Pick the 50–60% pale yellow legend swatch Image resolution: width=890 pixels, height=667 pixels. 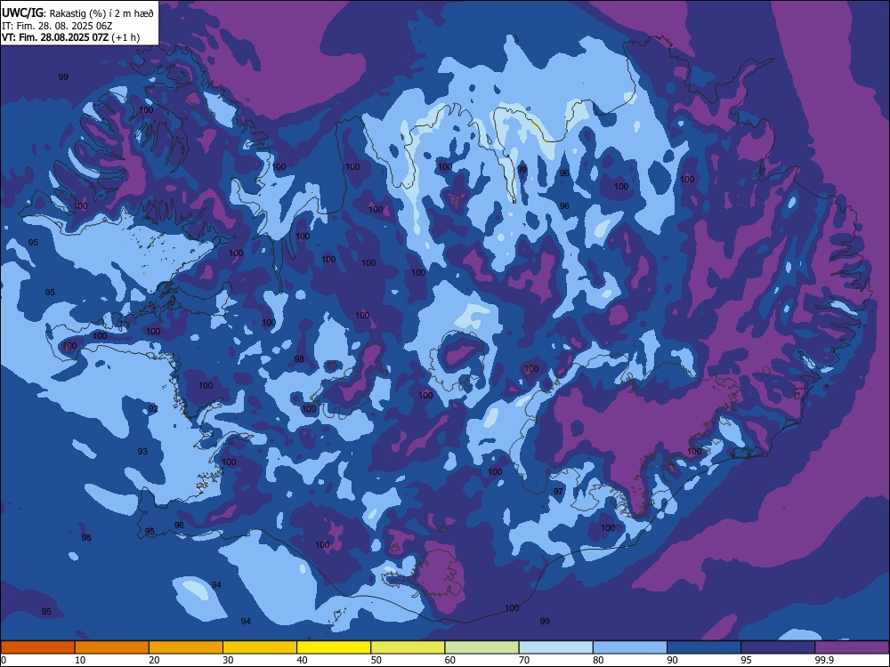click(409, 647)
